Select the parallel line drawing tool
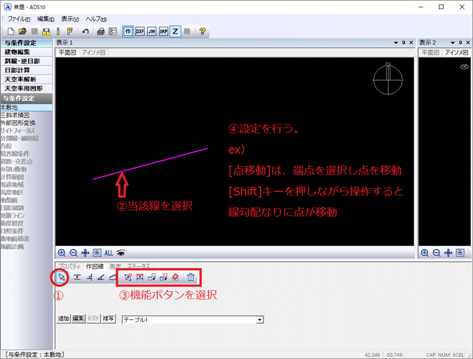The height and width of the screenshot is (359, 473). coord(77,278)
